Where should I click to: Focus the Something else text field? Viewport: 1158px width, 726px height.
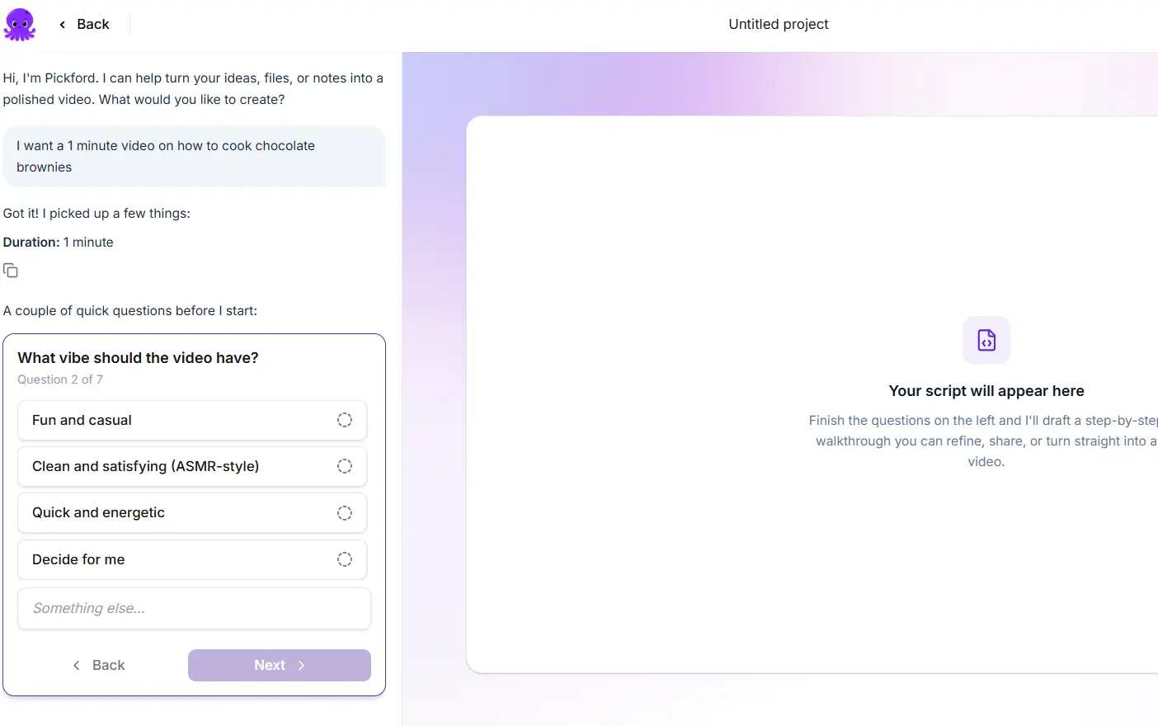[x=194, y=609]
